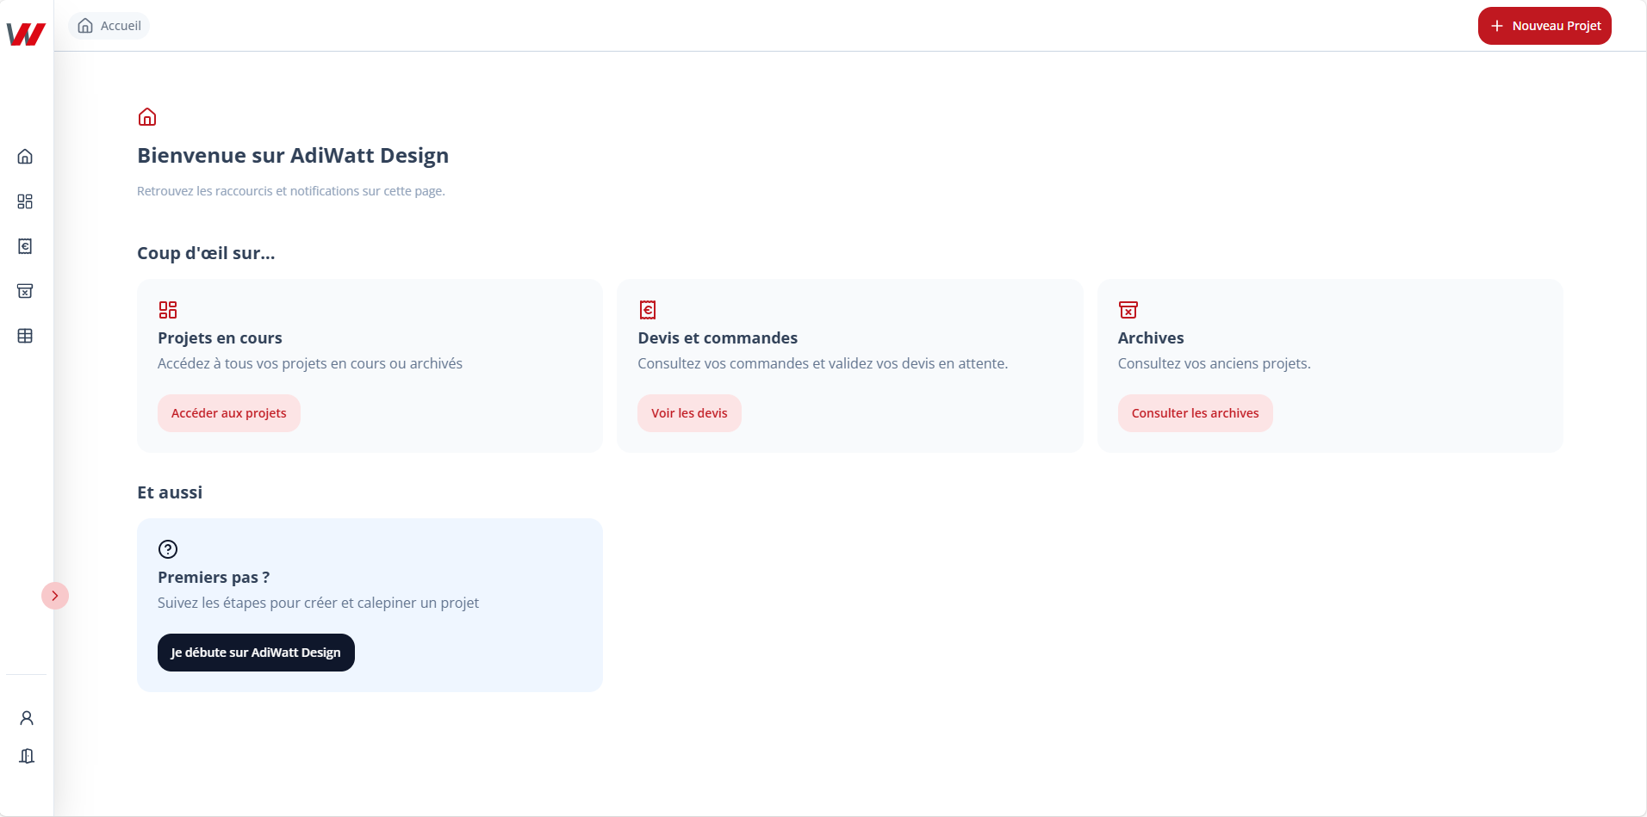
Task: Open user profile icon in sidebar
Action: coord(27,718)
